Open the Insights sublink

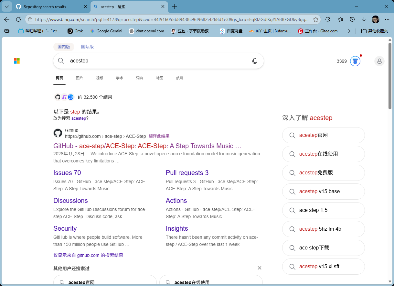coord(177,228)
